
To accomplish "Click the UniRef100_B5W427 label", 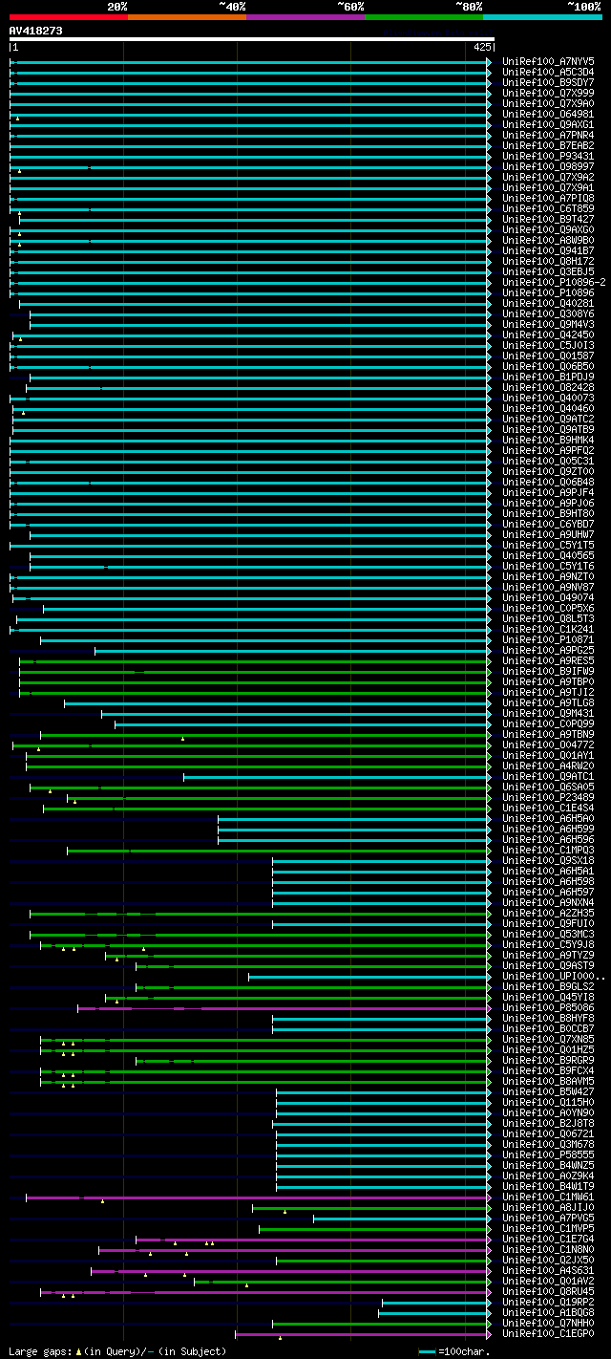I will [x=548, y=1091].
